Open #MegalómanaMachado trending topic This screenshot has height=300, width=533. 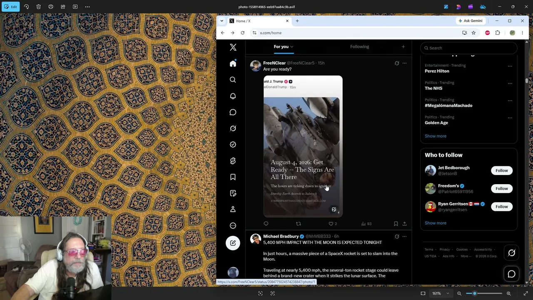(x=448, y=105)
